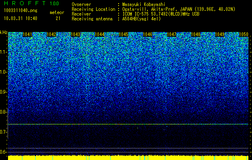Viewport: 252px width, 160px height.
Task: Click the 1043 time marker
Action: [76, 34]
